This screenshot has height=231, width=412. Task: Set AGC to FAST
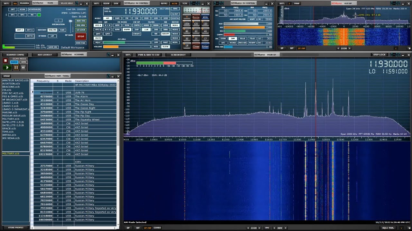[x=165, y=42]
